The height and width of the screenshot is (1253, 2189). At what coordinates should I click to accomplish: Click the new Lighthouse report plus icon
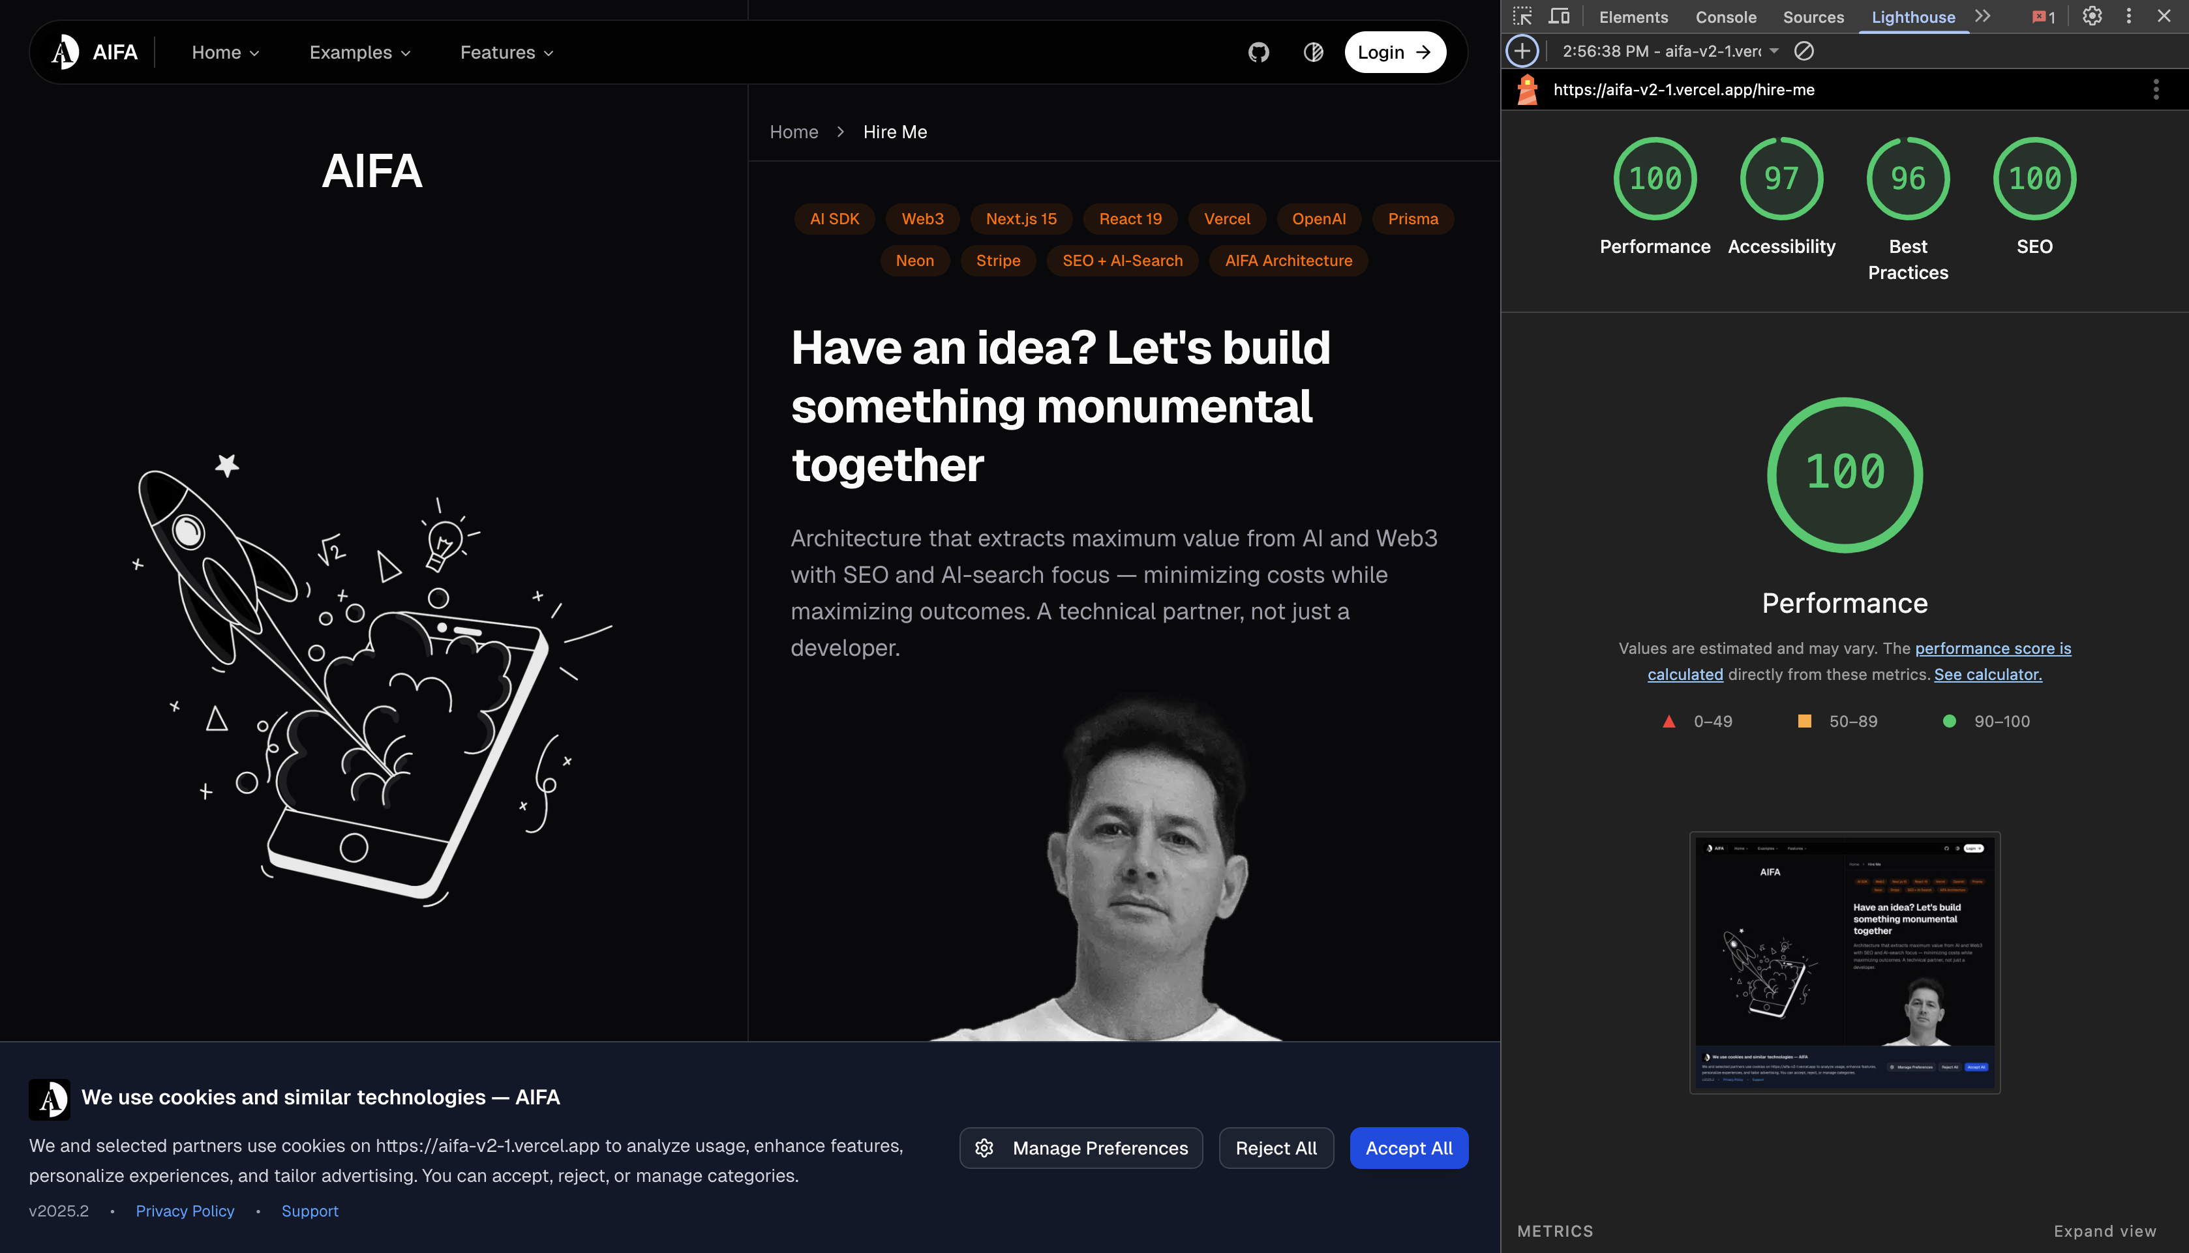pyautogui.click(x=1522, y=51)
